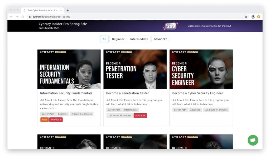The height and width of the screenshot is (158, 270).
Task: Open a new browser tab
Action: tap(68, 11)
